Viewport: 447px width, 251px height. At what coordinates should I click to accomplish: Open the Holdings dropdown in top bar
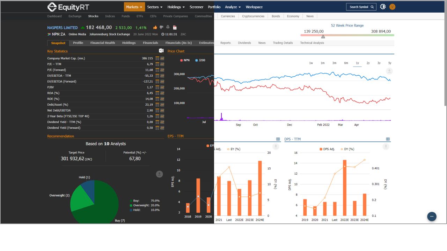[x=176, y=7]
